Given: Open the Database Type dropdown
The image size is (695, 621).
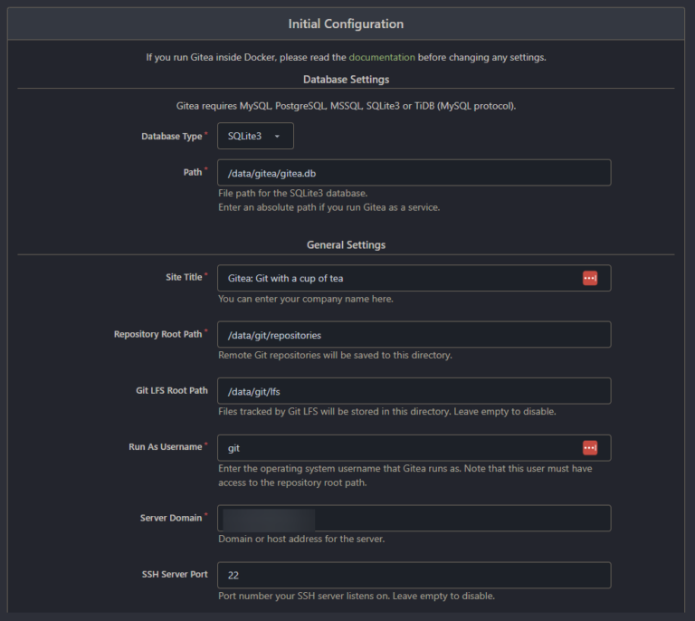Looking at the screenshot, I should pos(255,136).
